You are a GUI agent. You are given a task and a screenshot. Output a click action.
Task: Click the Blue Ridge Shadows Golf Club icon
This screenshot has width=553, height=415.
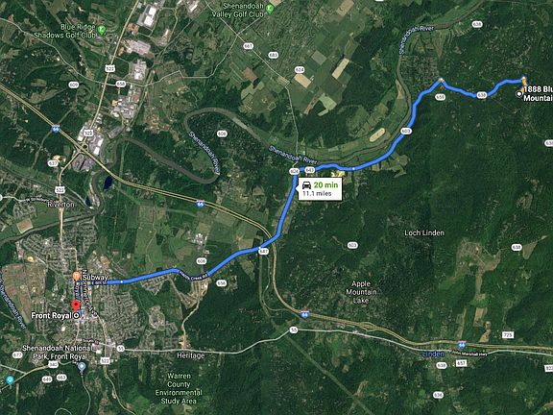[102, 29]
